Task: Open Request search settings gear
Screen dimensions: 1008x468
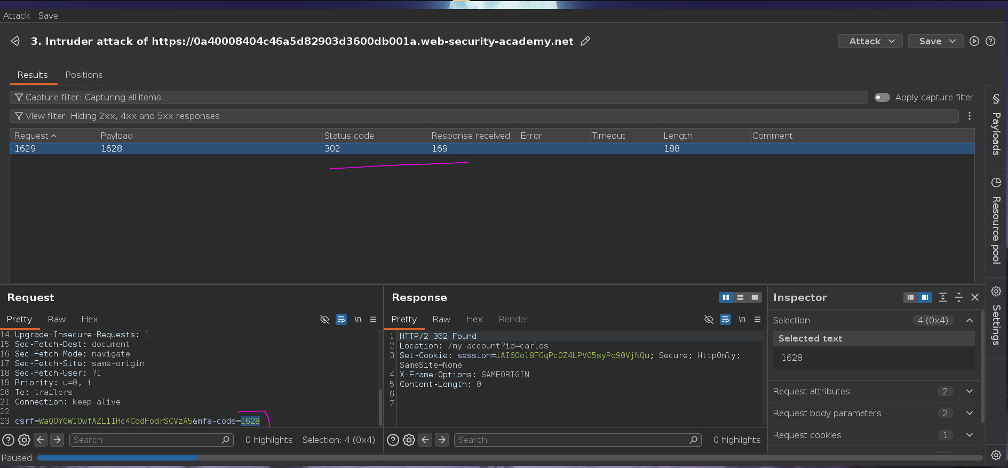Action: (x=24, y=440)
